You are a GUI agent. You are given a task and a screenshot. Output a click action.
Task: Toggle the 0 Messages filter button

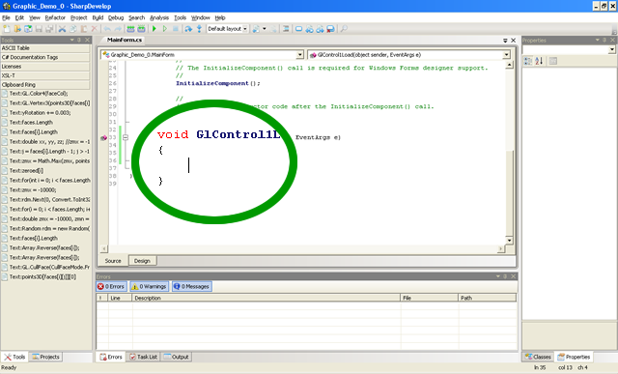click(x=191, y=286)
